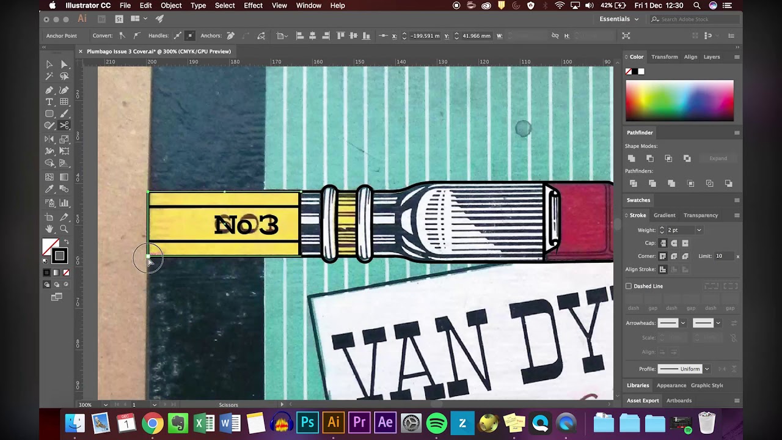This screenshot has width=782, height=440.
Task: Select the Selection tool arrow
Action: tap(49, 64)
